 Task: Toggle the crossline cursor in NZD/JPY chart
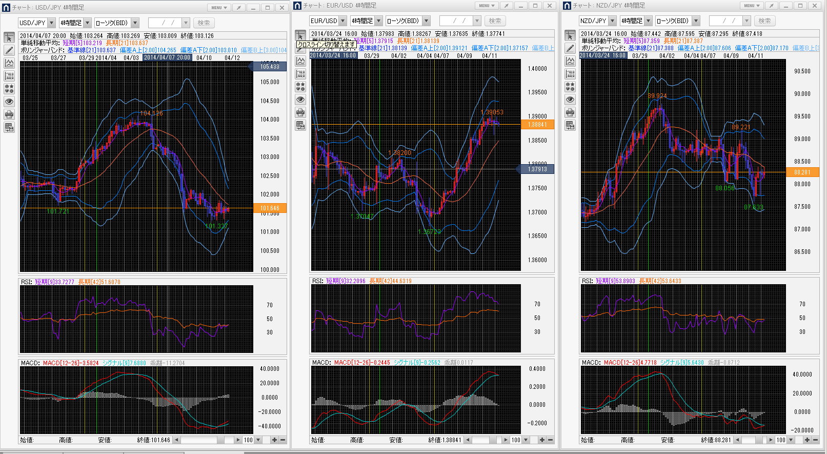(x=570, y=36)
